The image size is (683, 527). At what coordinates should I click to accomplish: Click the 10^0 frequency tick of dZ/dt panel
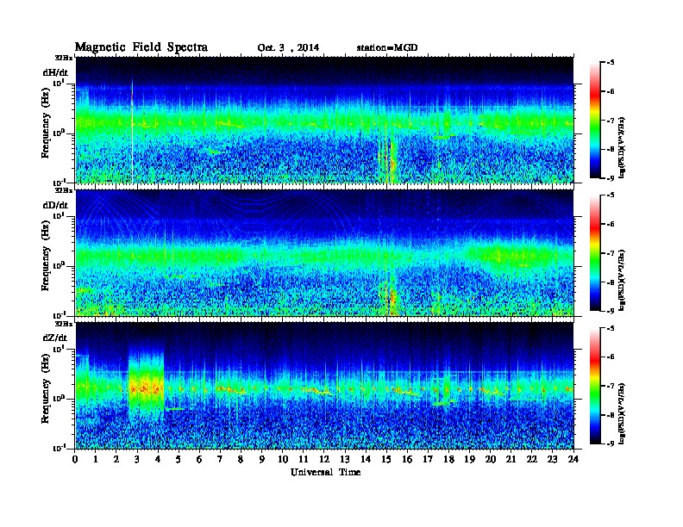(59, 399)
